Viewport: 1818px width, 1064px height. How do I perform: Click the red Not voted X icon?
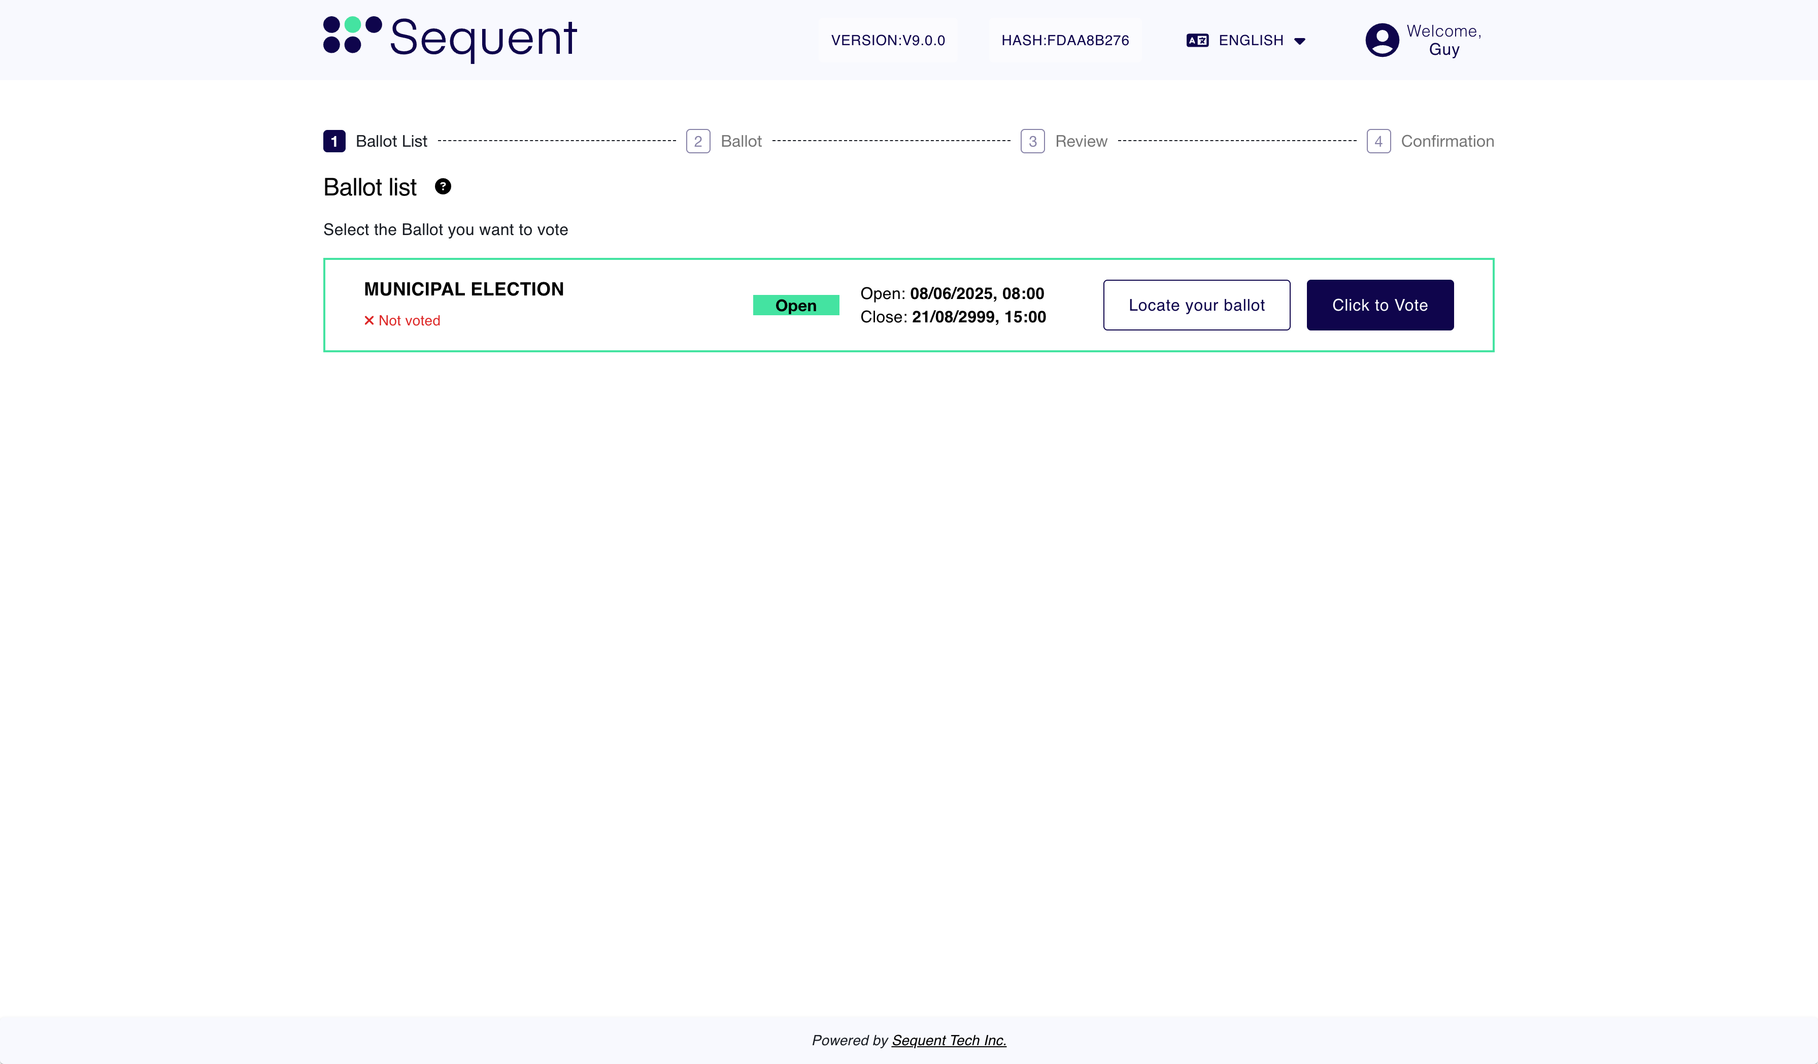[x=368, y=320]
